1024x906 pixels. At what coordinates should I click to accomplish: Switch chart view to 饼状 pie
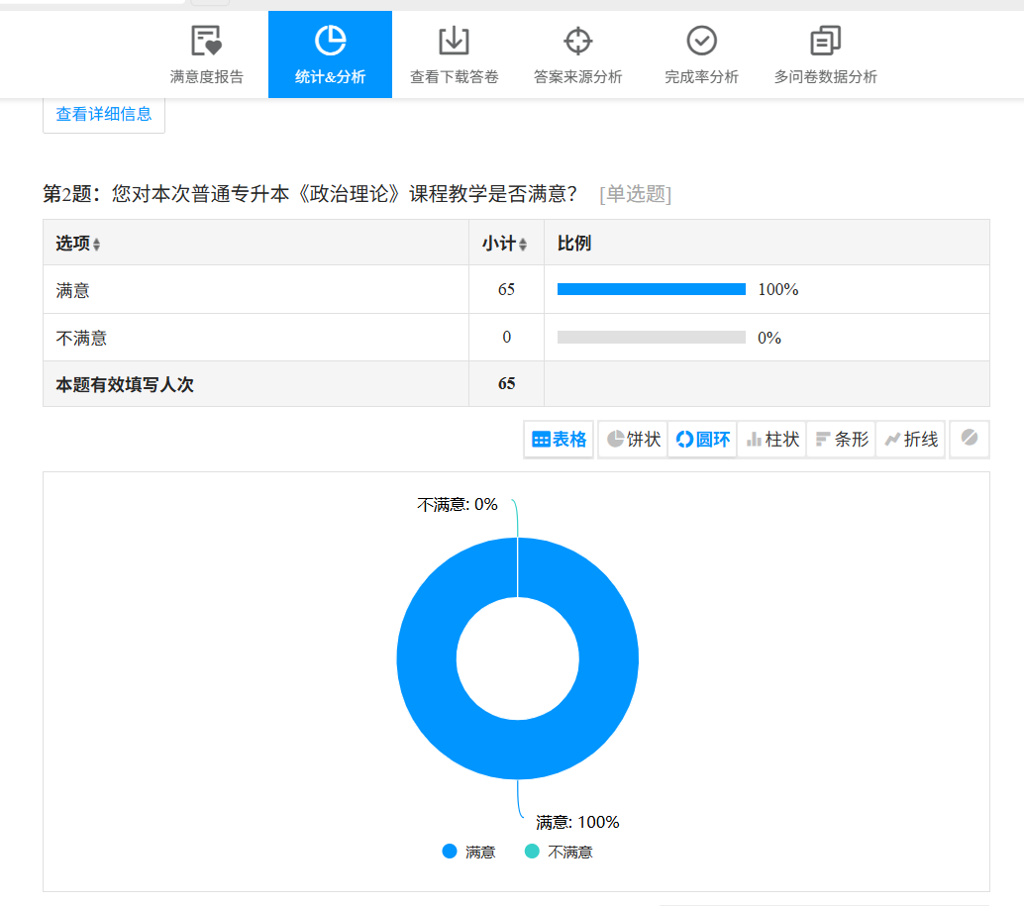pos(634,440)
